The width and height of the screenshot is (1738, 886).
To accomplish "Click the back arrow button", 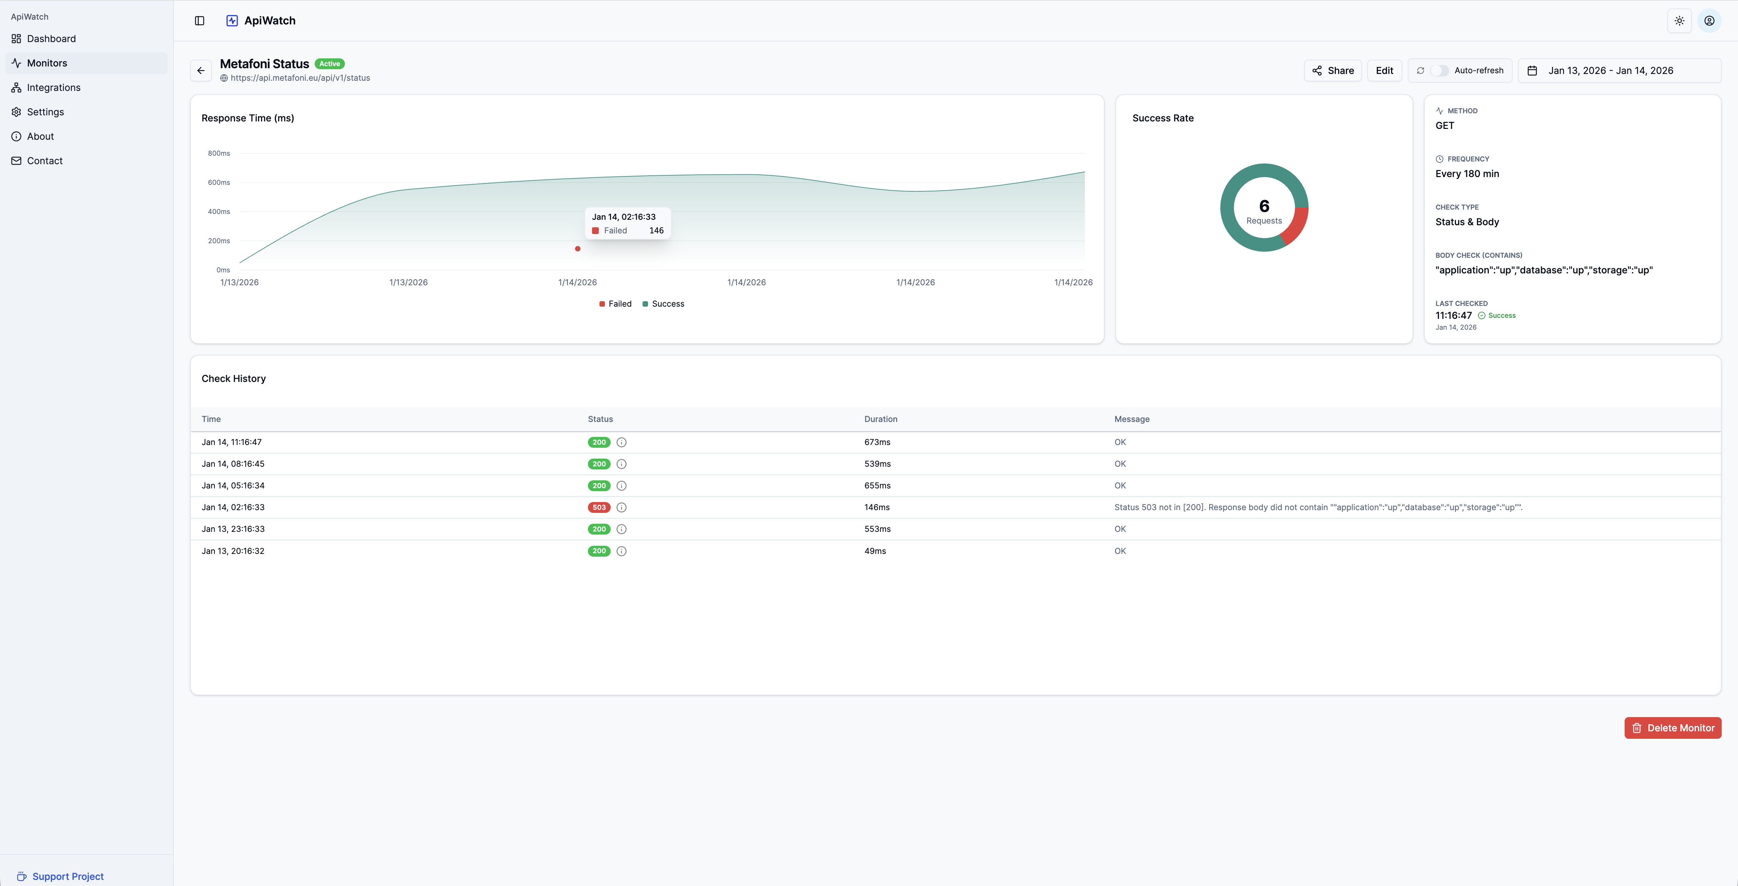I will (201, 70).
